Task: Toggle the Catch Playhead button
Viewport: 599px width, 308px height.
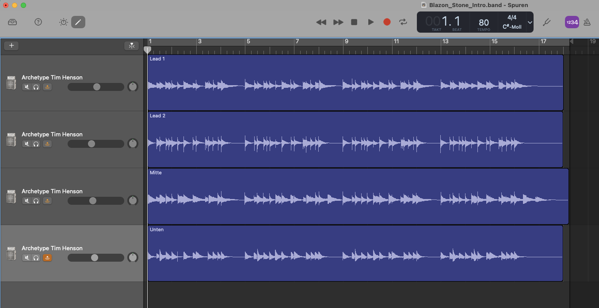Action: pos(131,46)
